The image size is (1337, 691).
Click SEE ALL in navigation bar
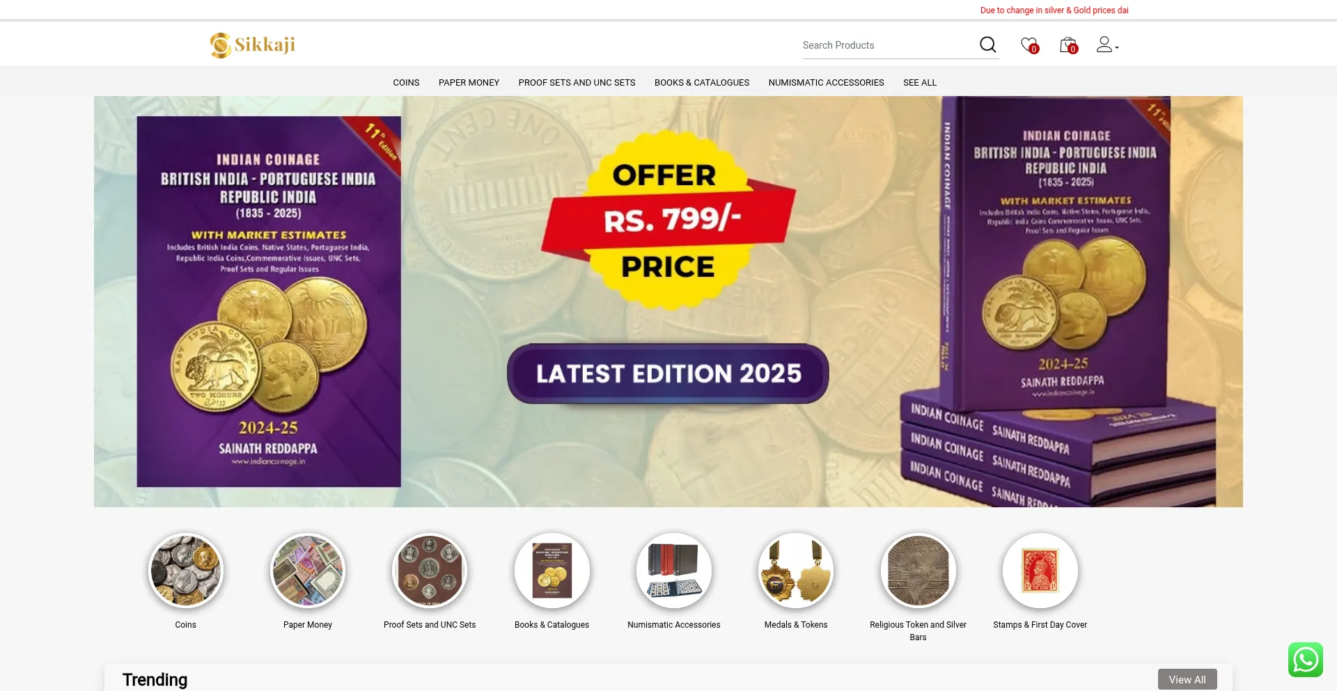coord(920,83)
